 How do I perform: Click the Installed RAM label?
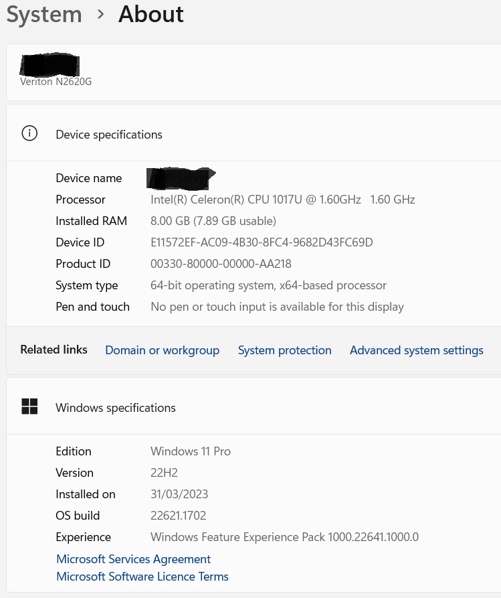click(92, 221)
